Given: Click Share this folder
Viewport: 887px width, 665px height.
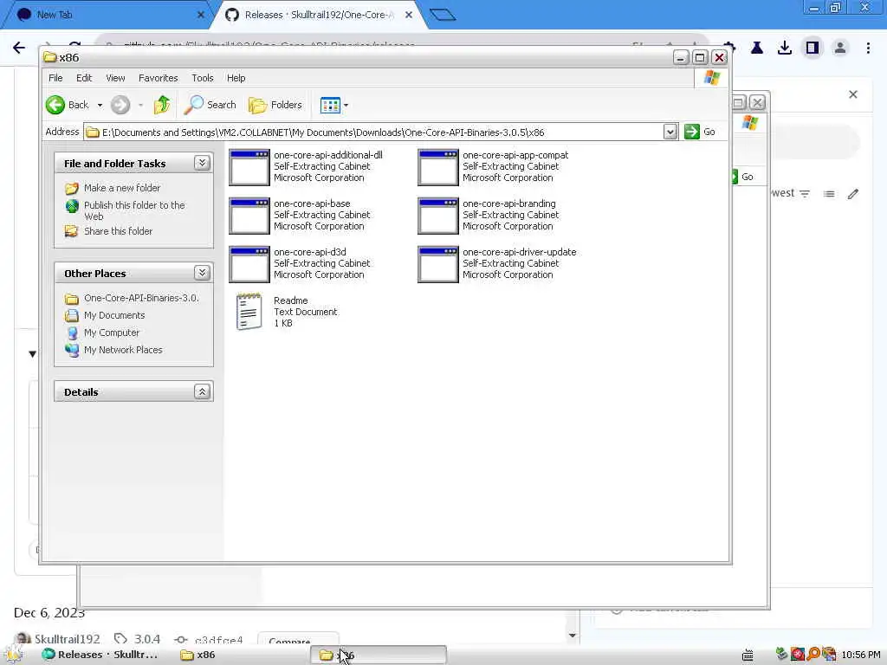Looking at the screenshot, I should coord(118,231).
